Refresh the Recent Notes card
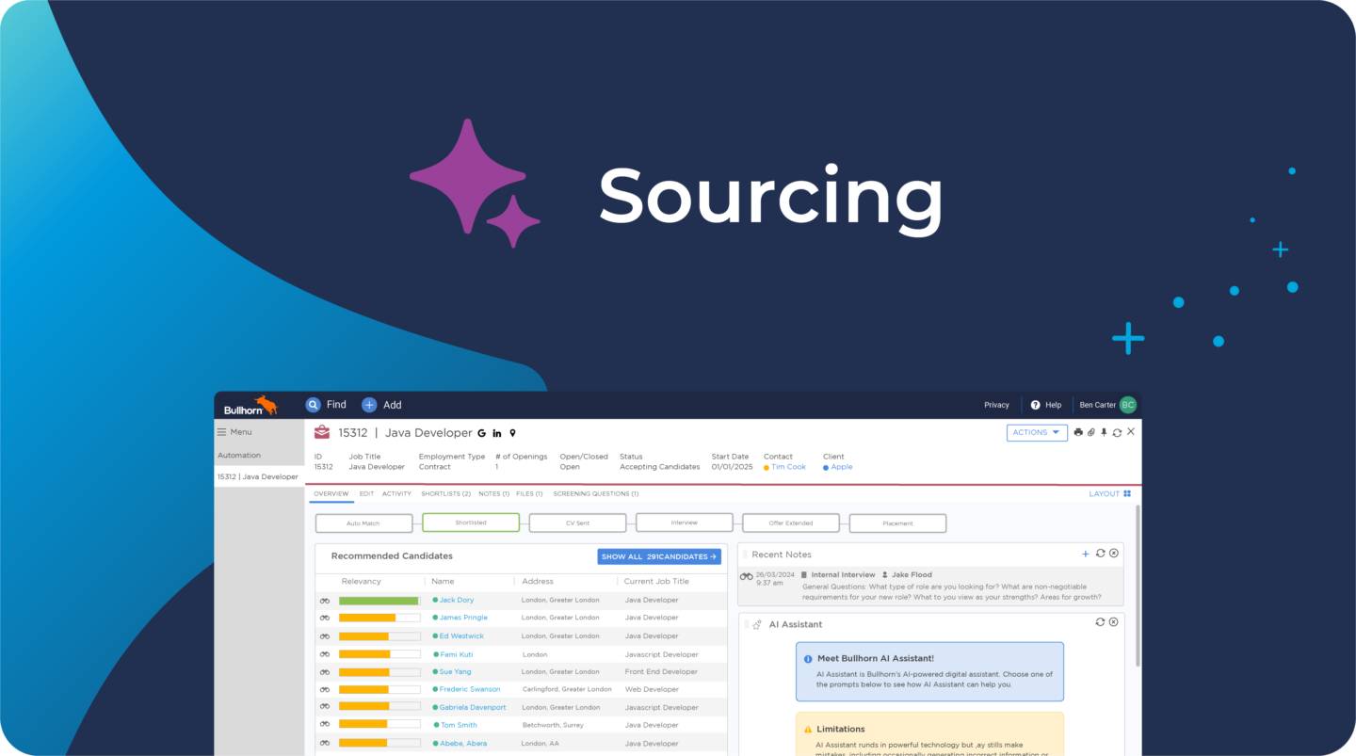Image resolution: width=1356 pixels, height=756 pixels. tap(1100, 554)
